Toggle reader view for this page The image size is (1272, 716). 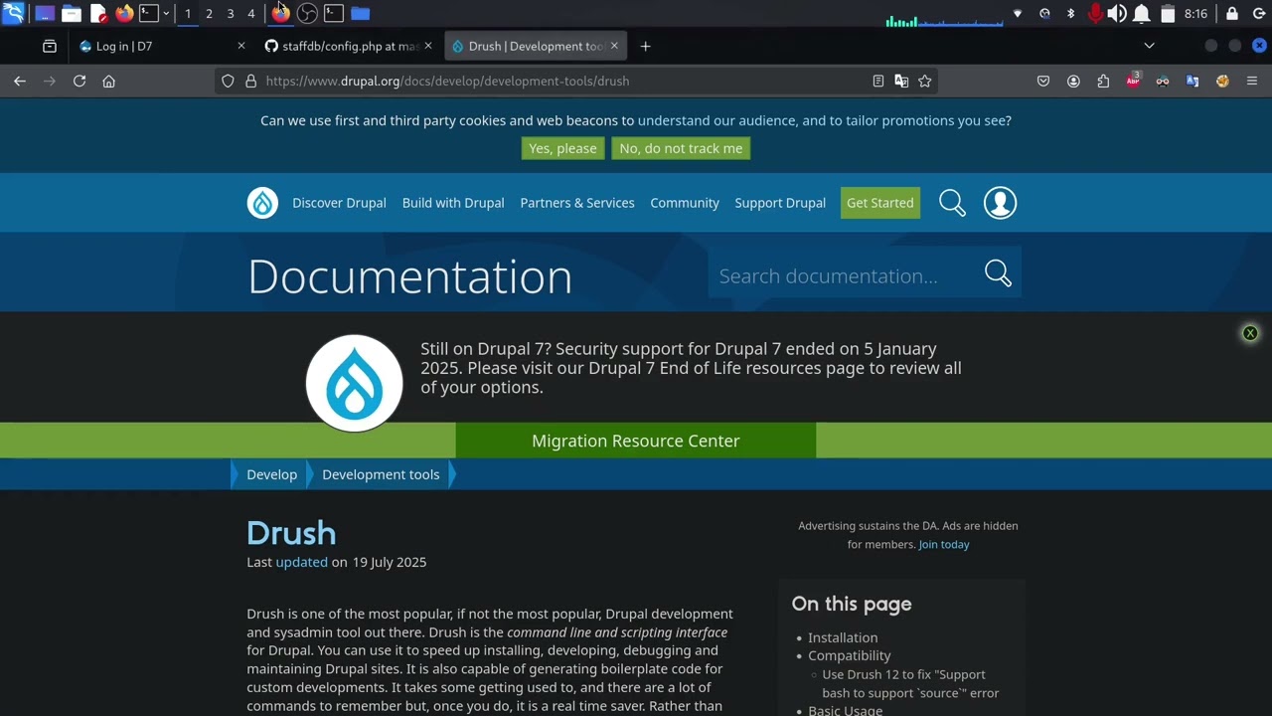pos(878,81)
